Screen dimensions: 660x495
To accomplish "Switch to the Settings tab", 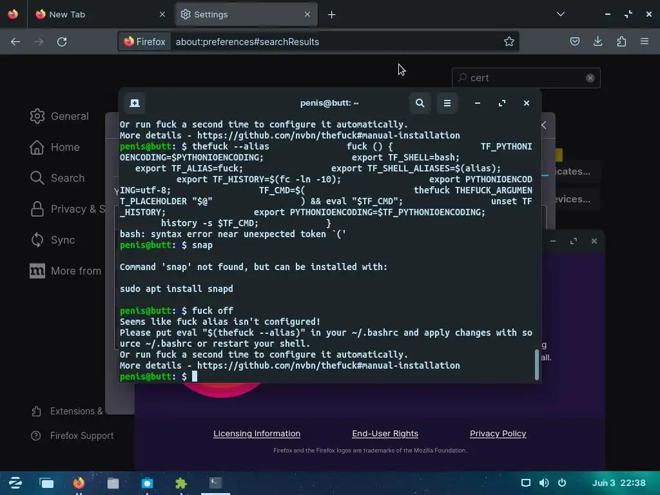I will click(246, 14).
